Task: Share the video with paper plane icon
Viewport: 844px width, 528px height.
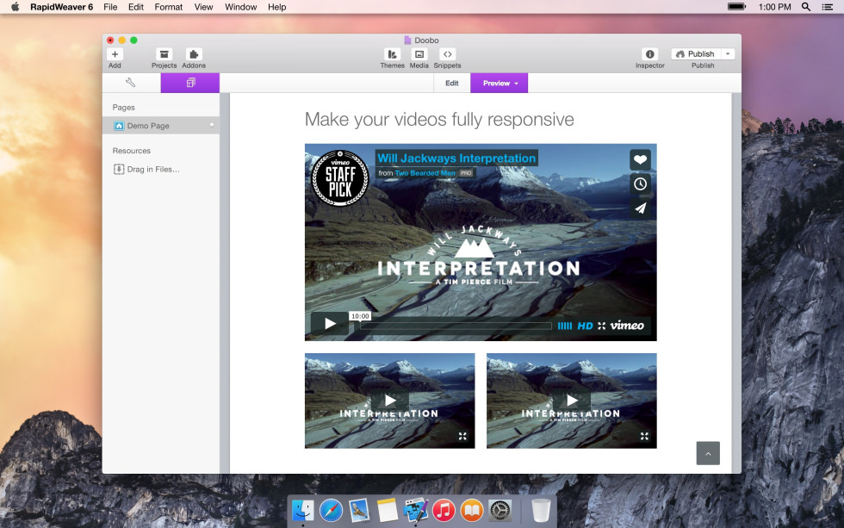Action: coord(640,208)
